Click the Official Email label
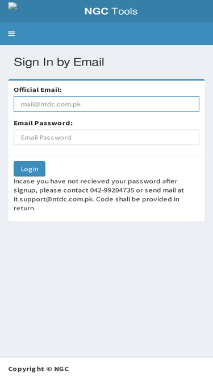 click(37, 89)
